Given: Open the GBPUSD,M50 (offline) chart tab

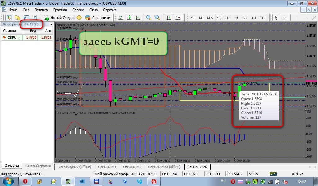Looking at the screenshot, I should (x=164, y=167).
